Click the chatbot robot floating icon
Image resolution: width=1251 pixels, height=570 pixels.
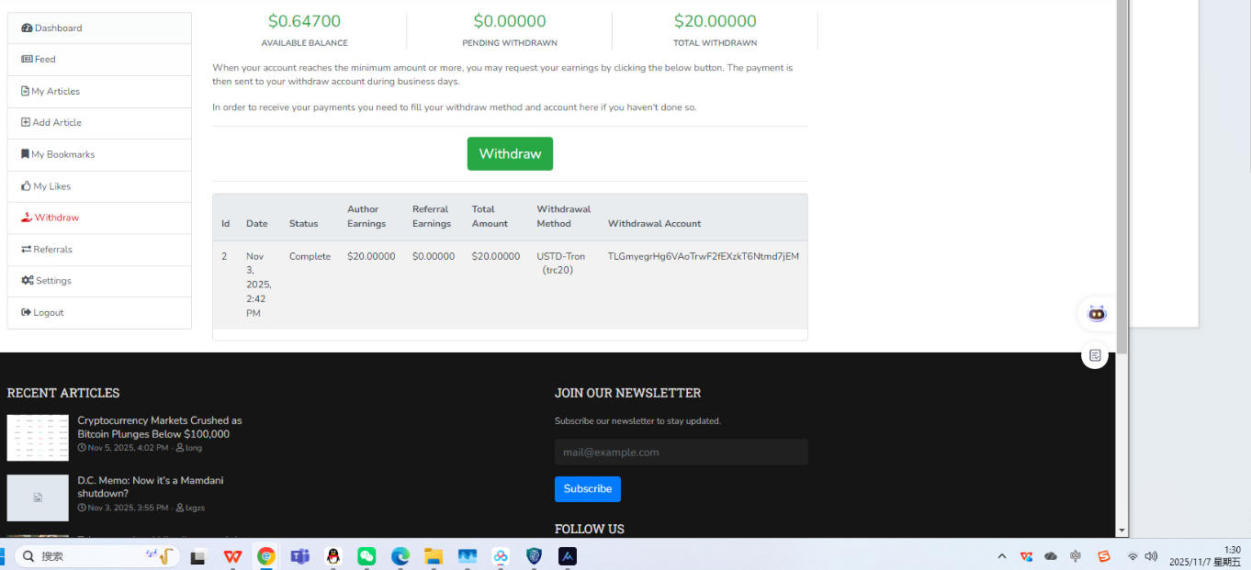click(1097, 314)
